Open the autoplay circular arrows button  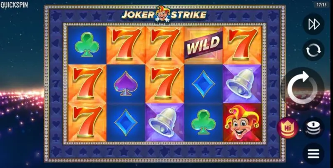(313, 50)
